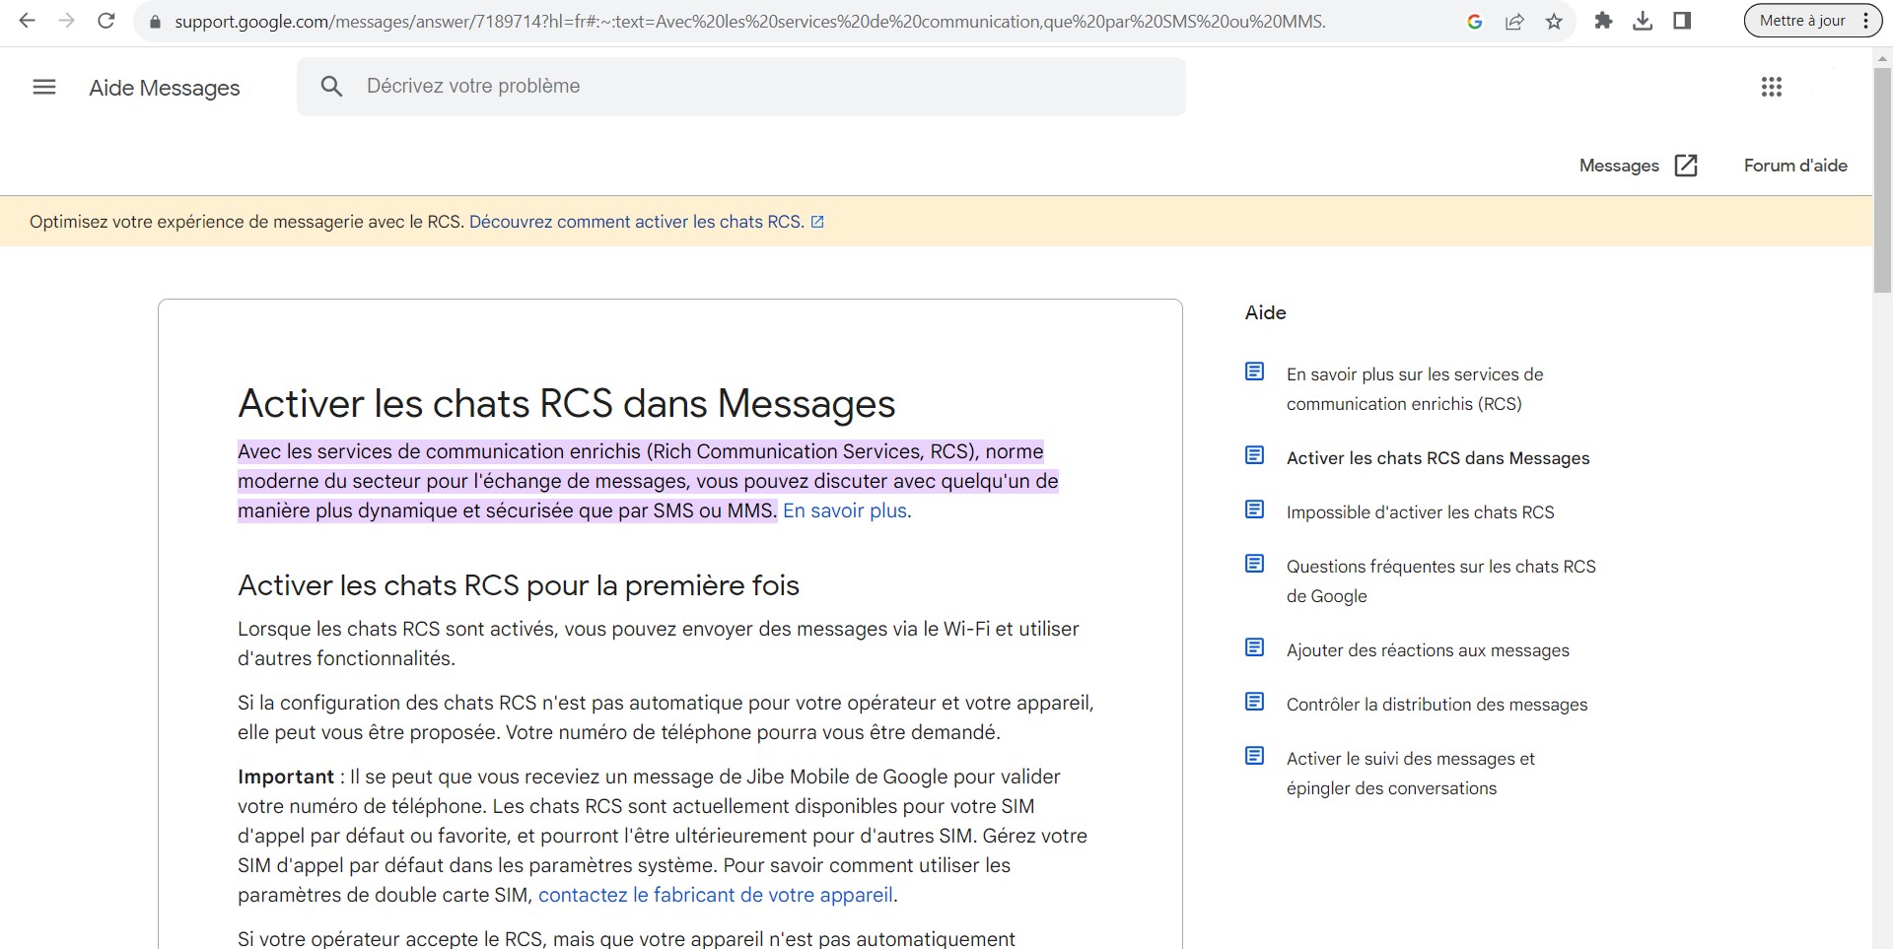
Task: Open the browser downloads icon
Action: click(1643, 21)
